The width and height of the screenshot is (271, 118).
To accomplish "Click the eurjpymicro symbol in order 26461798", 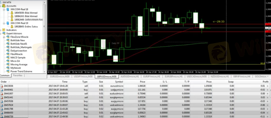I will click(x=117, y=109).
